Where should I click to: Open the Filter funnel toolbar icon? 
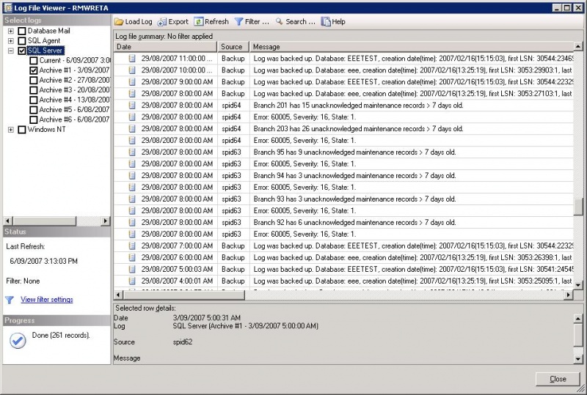coord(238,22)
